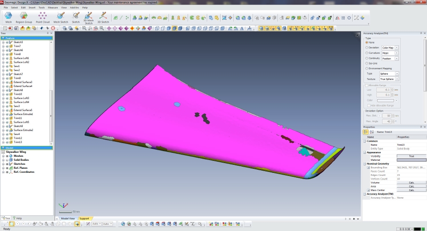Pin the Accuracy Analyzer panel
The image size is (427, 231).
(421, 33)
